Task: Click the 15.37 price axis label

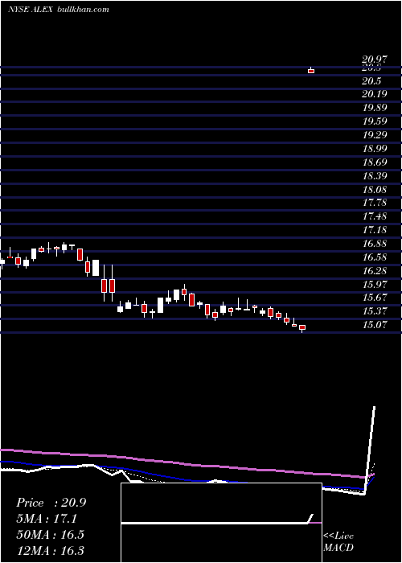Action: click(x=375, y=311)
